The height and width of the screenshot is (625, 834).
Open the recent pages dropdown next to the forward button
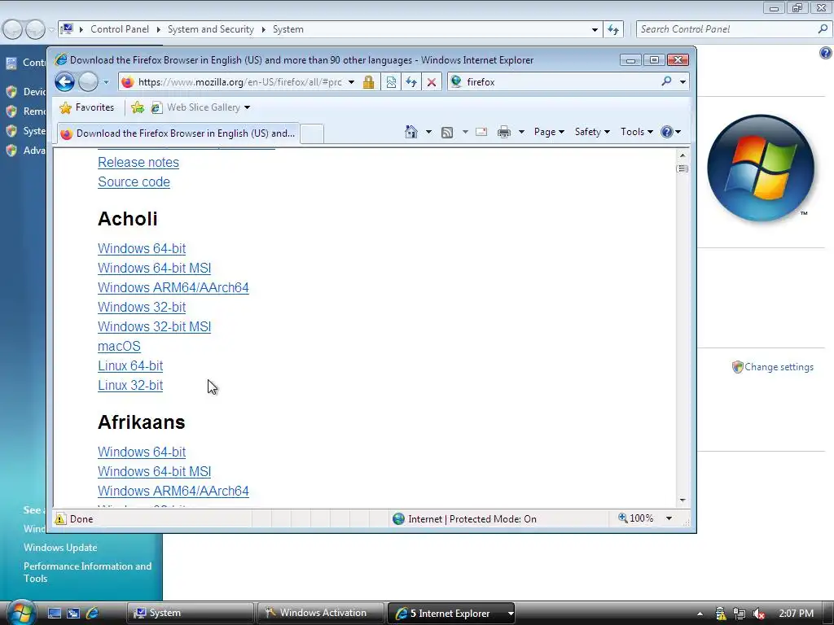pos(107,82)
